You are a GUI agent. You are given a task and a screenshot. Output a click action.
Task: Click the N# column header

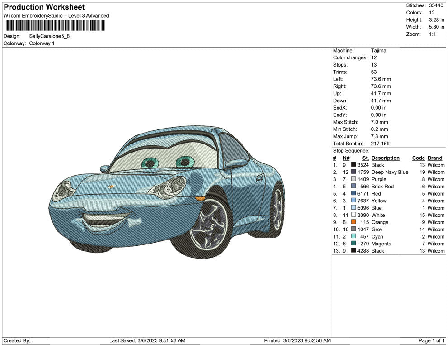[346, 158]
